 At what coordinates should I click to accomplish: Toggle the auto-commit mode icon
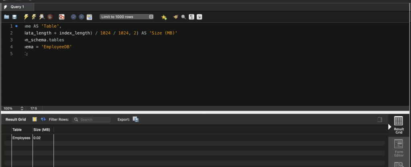90,17
